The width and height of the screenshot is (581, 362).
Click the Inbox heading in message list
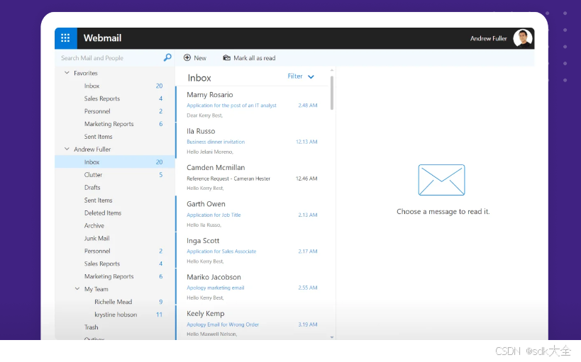pyautogui.click(x=199, y=78)
